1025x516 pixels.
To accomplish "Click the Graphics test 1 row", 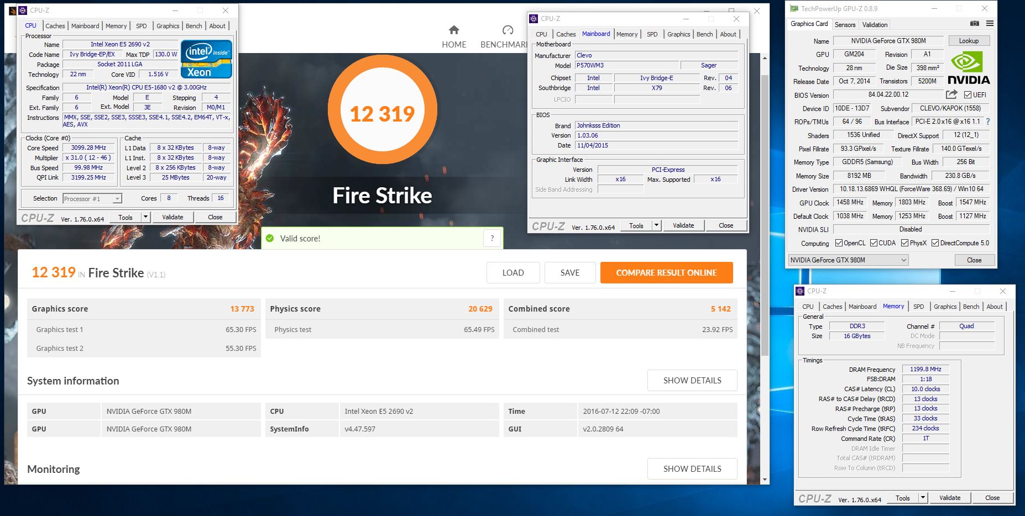I will (x=144, y=329).
